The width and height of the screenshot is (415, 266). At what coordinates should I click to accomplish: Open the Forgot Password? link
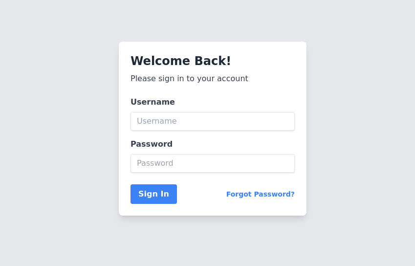260,194
